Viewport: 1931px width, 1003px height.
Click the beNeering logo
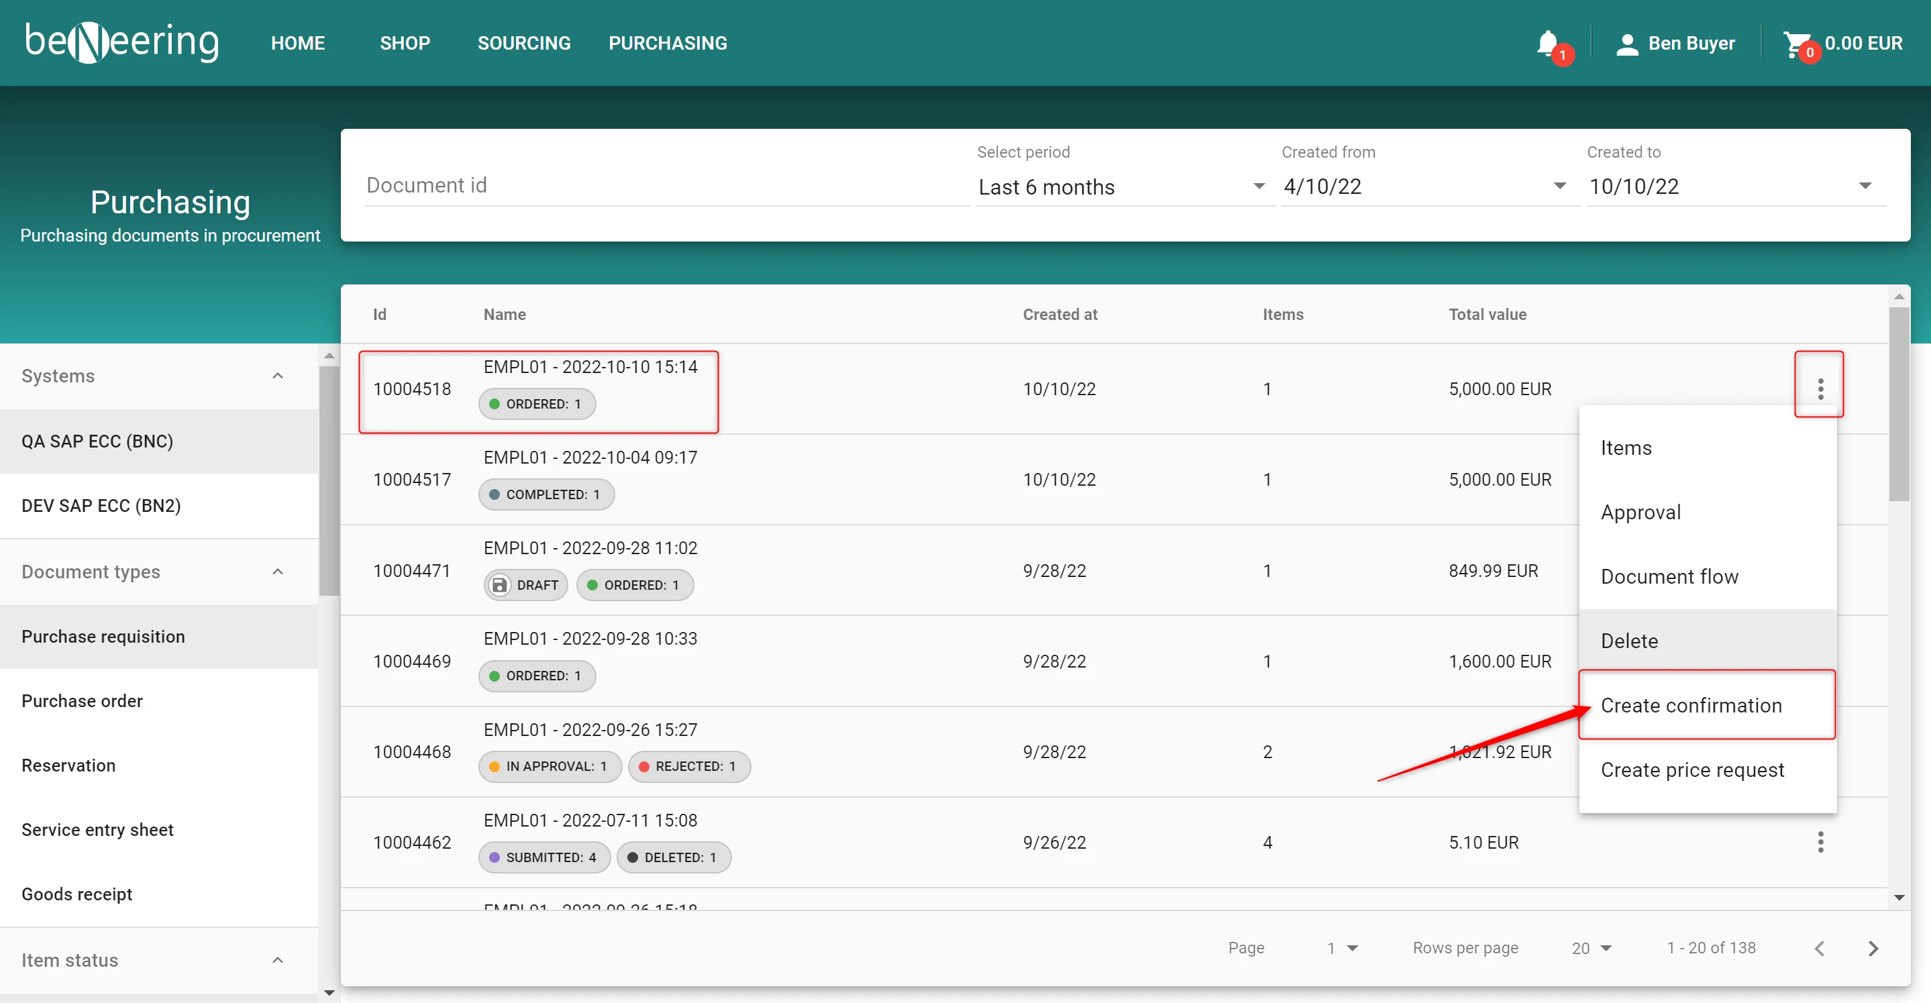(x=122, y=43)
